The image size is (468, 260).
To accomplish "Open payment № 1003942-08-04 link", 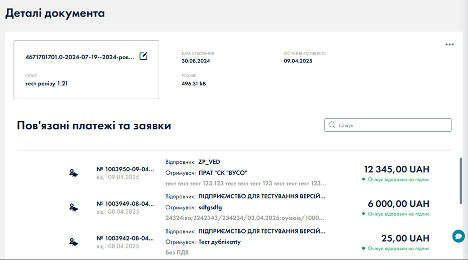I will click(x=125, y=238).
